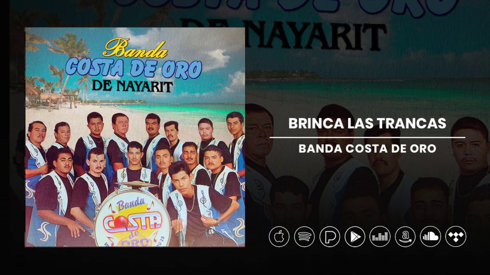Select the Deezer equalizer icon
The height and width of the screenshot is (275, 490).
tap(380, 237)
